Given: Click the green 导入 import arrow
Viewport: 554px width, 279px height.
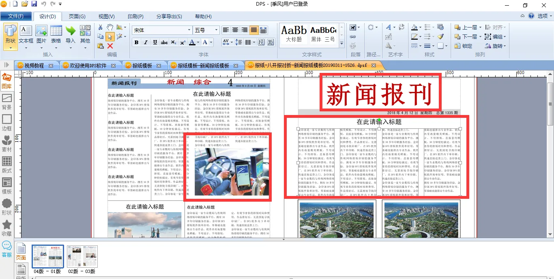Looking at the screenshot, I should pyautogui.click(x=71, y=34).
